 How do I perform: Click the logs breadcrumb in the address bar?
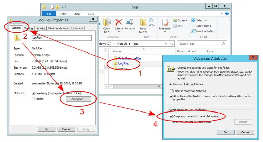[135, 44]
